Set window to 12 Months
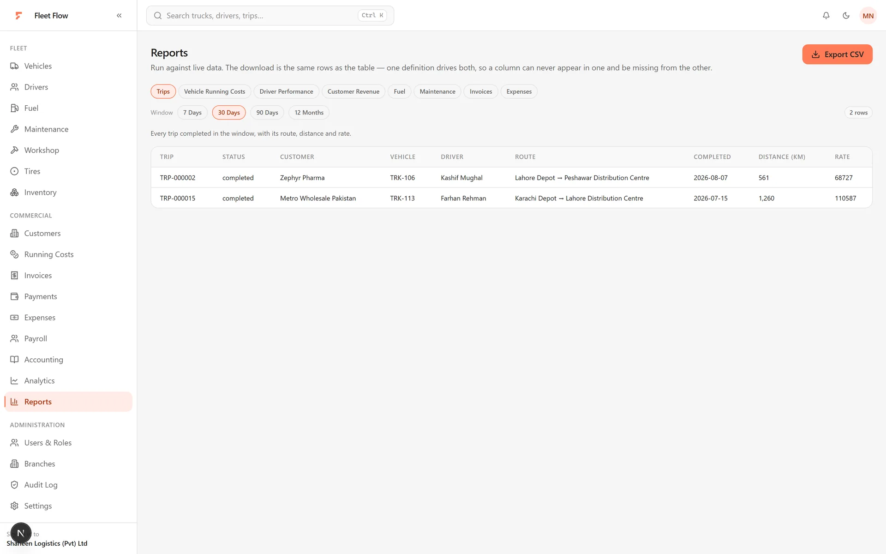The height and width of the screenshot is (554, 886). [309, 113]
